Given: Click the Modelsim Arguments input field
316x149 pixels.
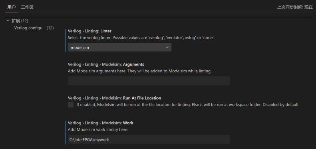Looking at the screenshot, I should (x=149, y=81).
